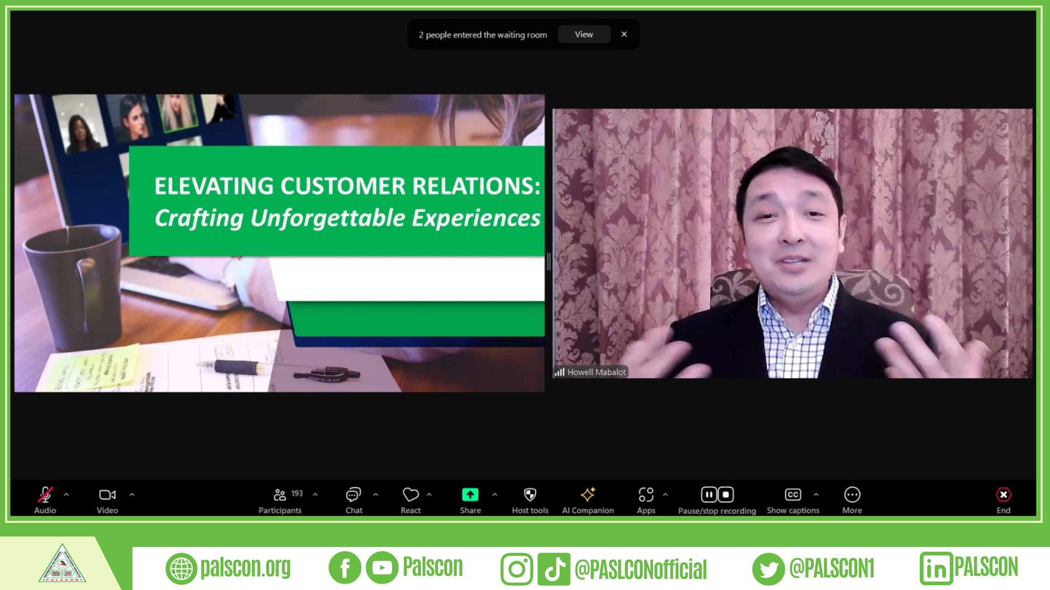Click the 2 people entered the waiting room text
This screenshot has width=1050, height=590.
point(482,35)
